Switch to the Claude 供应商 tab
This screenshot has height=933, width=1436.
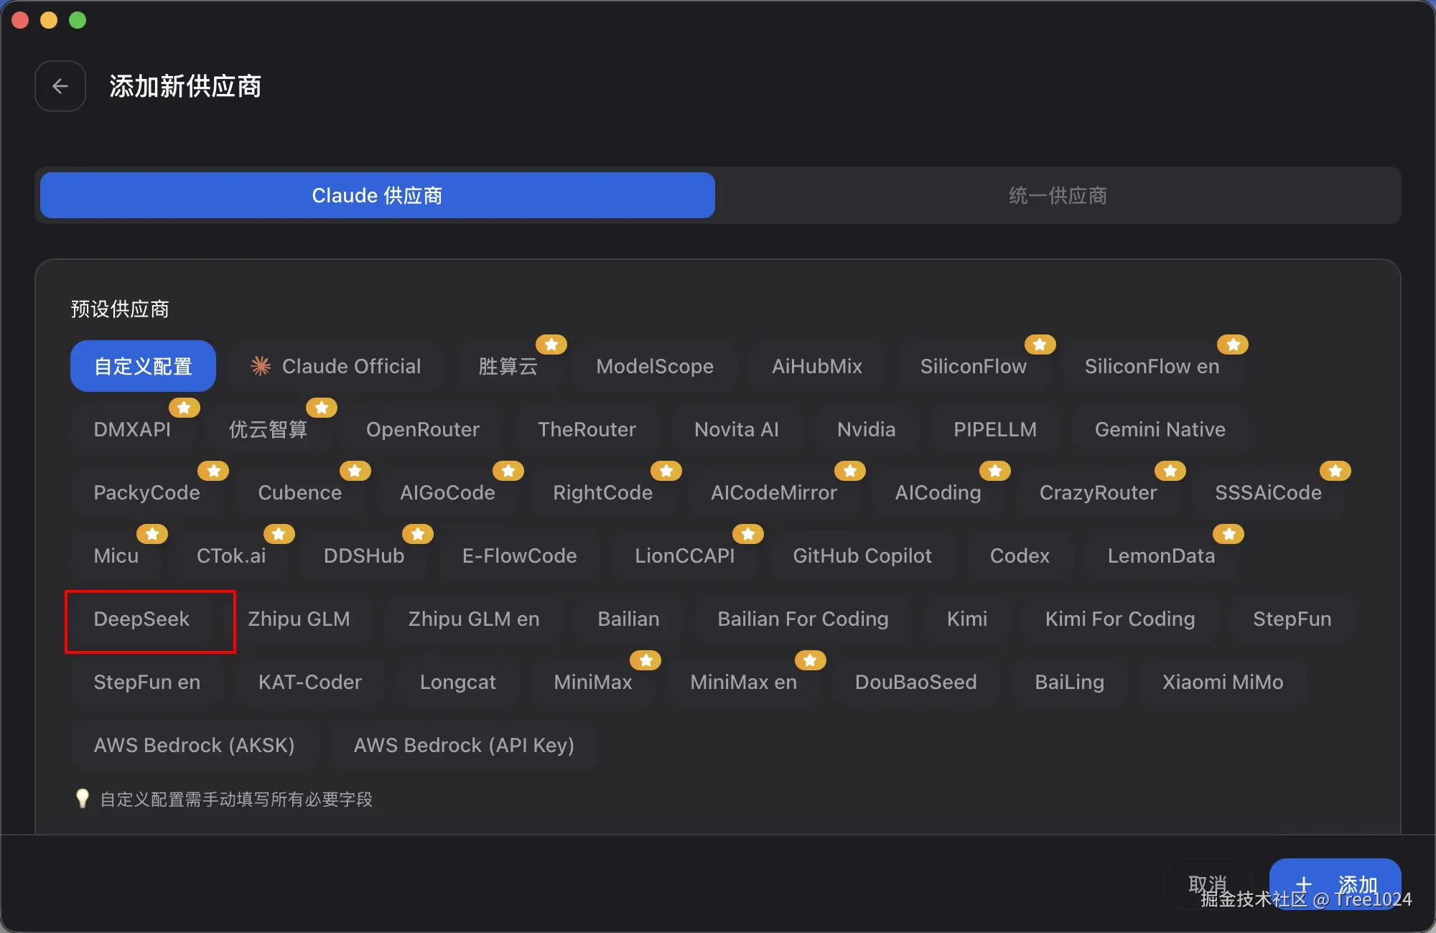pos(377,195)
